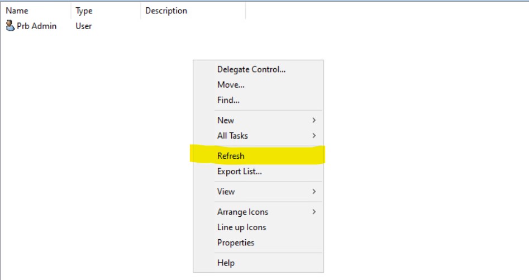Image resolution: width=529 pixels, height=280 pixels.
Task: Expand the All Tasks submenu arrow
Action: [x=314, y=136]
